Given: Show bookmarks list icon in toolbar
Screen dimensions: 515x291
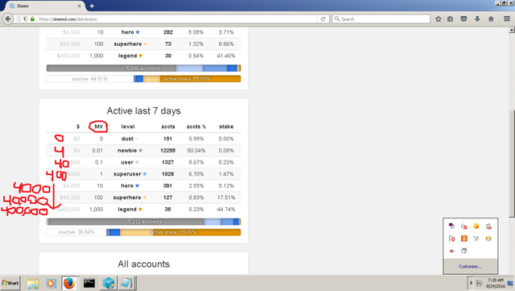Looking at the screenshot, I should tap(451, 19).
